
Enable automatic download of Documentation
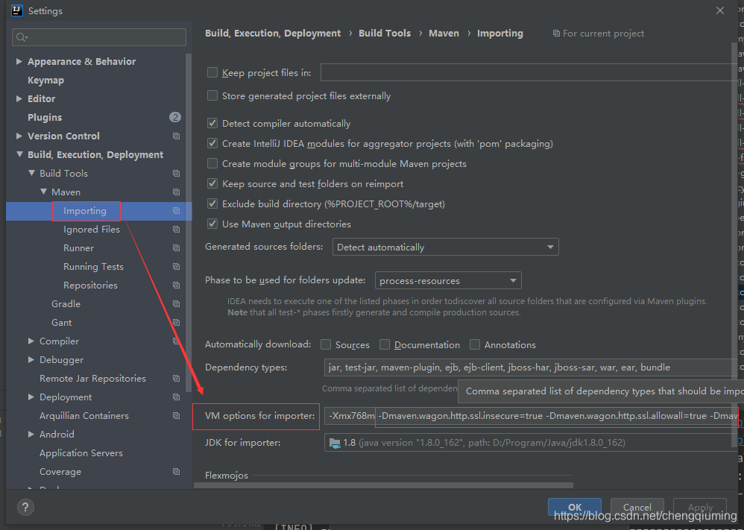(x=385, y=344)
